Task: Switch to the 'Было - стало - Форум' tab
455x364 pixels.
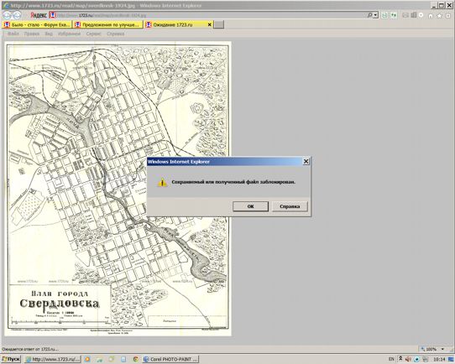Action: tap(37, 24)
